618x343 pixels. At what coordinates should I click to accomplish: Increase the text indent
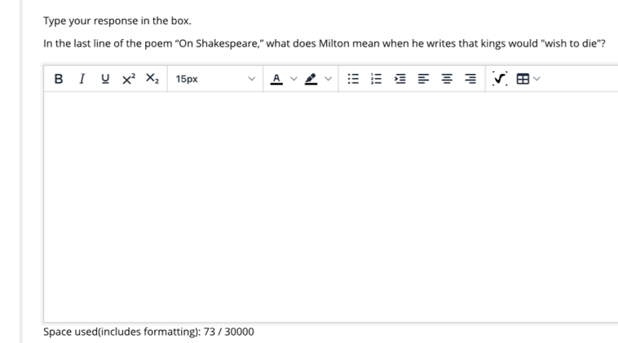click(400, 79)
